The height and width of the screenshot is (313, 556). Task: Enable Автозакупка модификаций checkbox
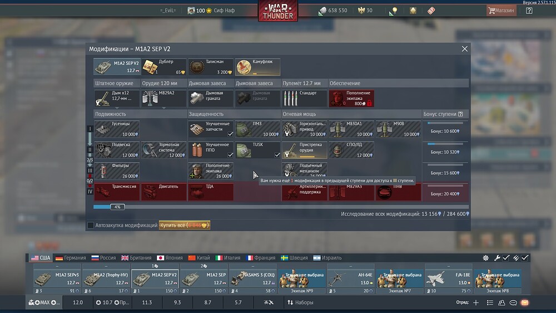tap(91, 225)
